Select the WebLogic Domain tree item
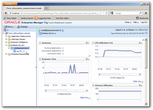 [18, 39]
